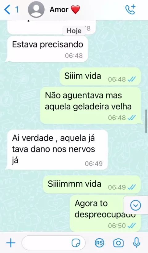Open the Amor contact profile picture

point(36,10)
